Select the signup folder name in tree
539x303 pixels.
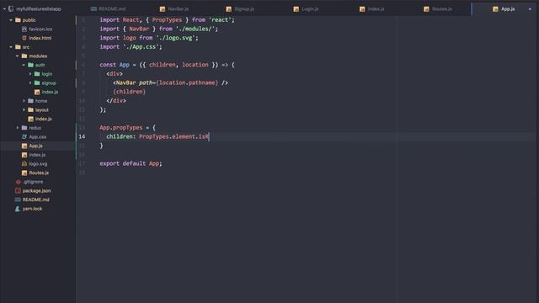pyautogui.click(x=49, y=82)
